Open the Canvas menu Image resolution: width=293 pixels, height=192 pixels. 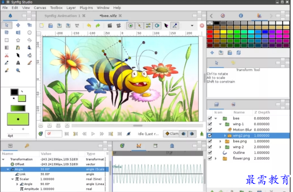click(40, 8)
